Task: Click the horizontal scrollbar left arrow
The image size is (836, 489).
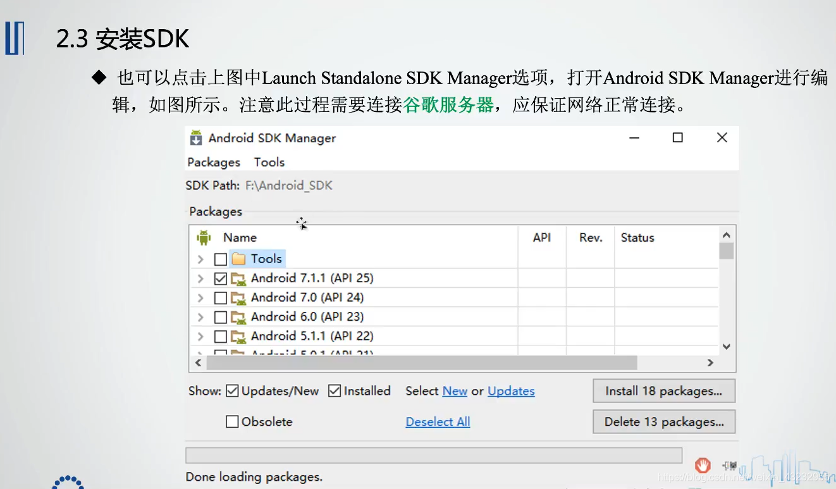Action: coord(198,362)
